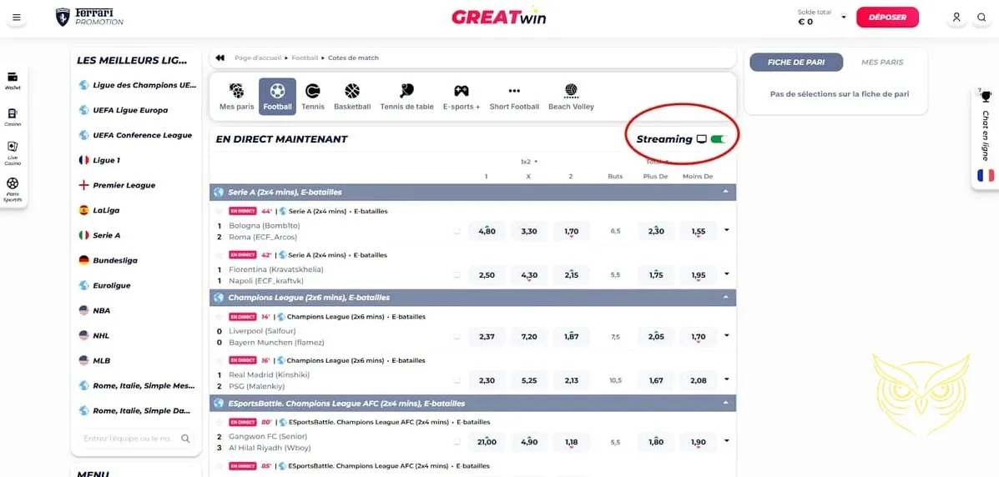Click the search magnifier icon in header
Image resolution: width=999 pixels, height=477 pixels.
pos(981,18)
